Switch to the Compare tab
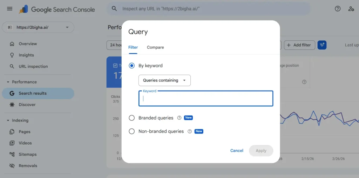This screenshot has width=359, height=178. tap(155, 47)
